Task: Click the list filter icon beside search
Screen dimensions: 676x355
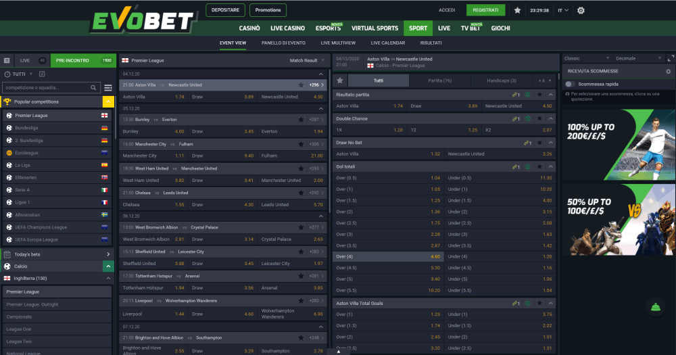Action: click(x=107, y=87)
